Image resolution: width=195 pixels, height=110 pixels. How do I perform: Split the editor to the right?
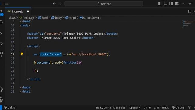click(190, 11)
